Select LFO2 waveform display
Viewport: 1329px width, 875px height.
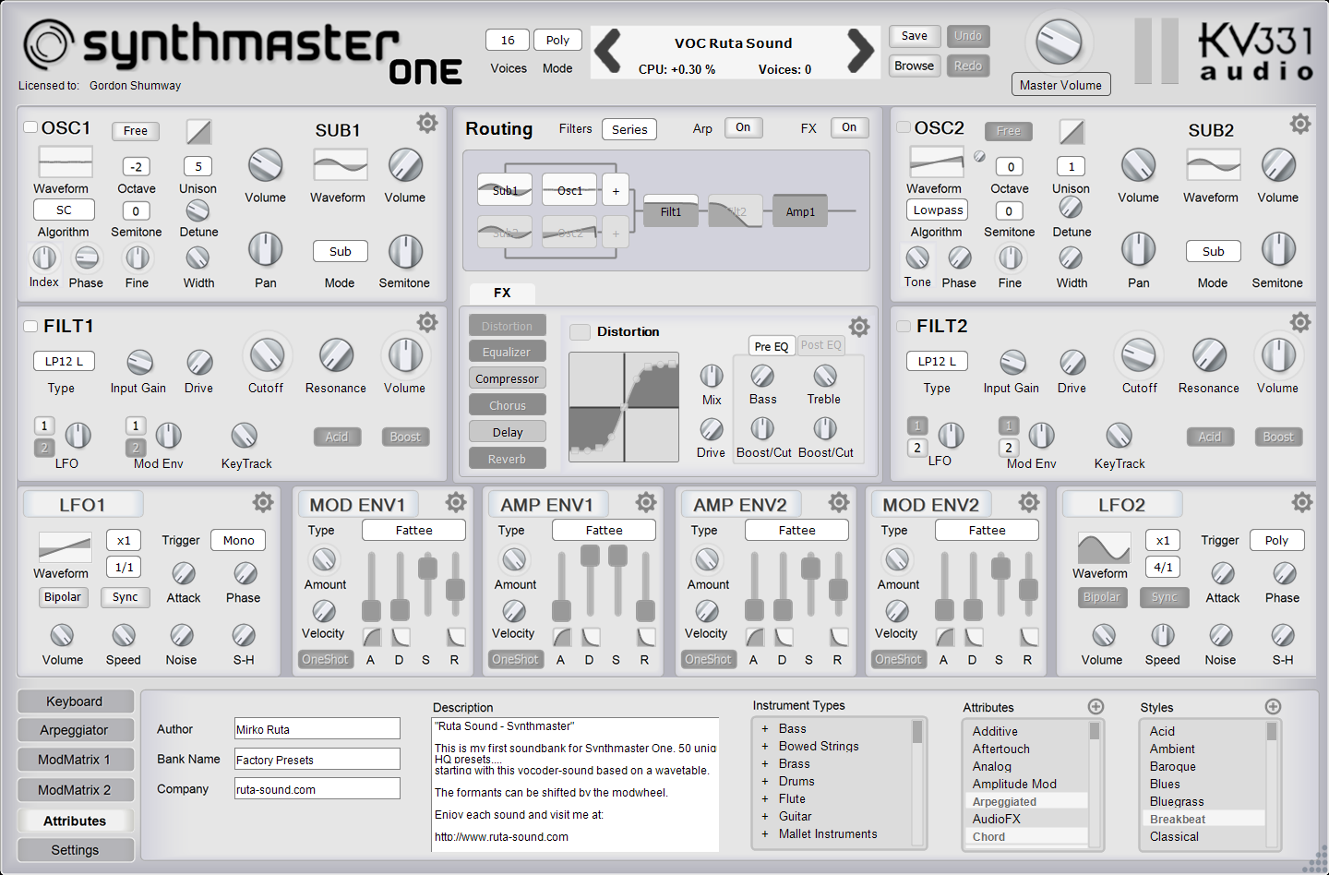tap(1104, 547)
